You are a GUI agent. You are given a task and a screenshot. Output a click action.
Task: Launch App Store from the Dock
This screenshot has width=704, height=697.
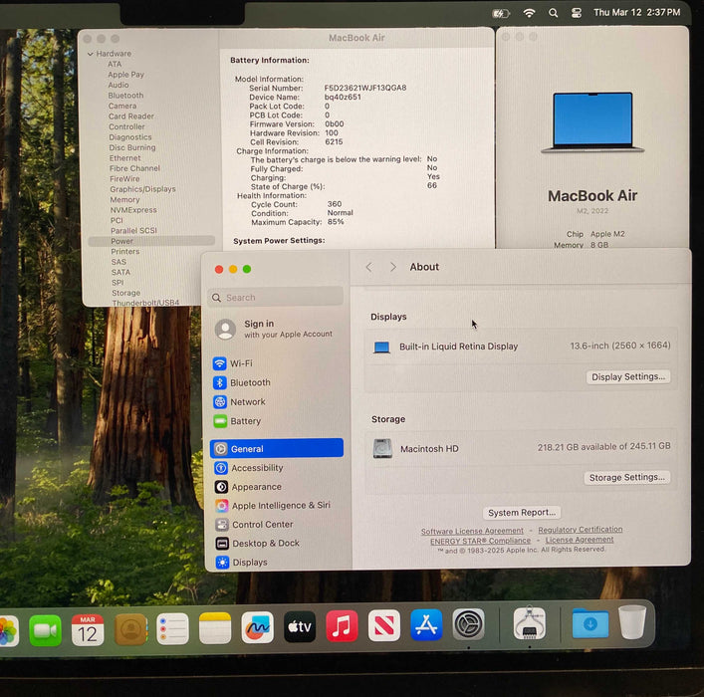[x=426, y=624]
